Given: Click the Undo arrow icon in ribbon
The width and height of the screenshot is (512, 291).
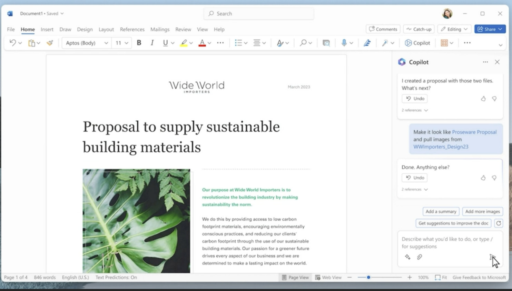Looking at the screenshot, I should 12,43.
